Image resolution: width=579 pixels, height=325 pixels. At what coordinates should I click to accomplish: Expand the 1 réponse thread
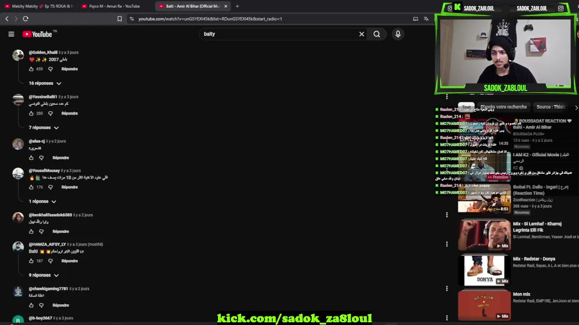tap(43, 201)
